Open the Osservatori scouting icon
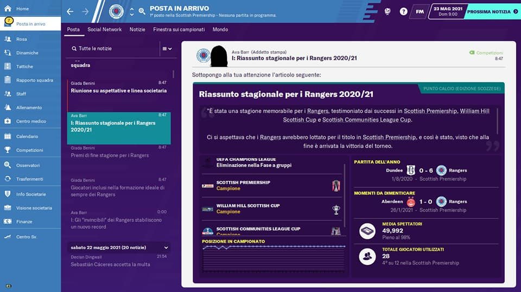The width and height of the screenshot is (521, 292). click(8, 165)
